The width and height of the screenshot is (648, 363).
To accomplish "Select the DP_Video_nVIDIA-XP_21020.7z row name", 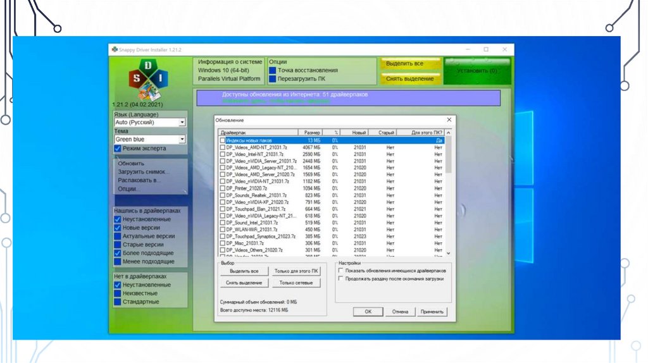I will pos(257,202).
